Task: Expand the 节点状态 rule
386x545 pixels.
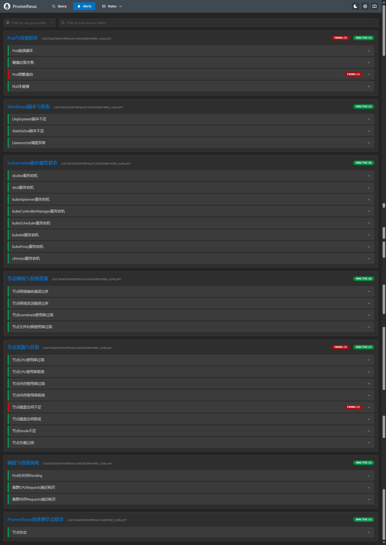Action: [x=191, y=533]
